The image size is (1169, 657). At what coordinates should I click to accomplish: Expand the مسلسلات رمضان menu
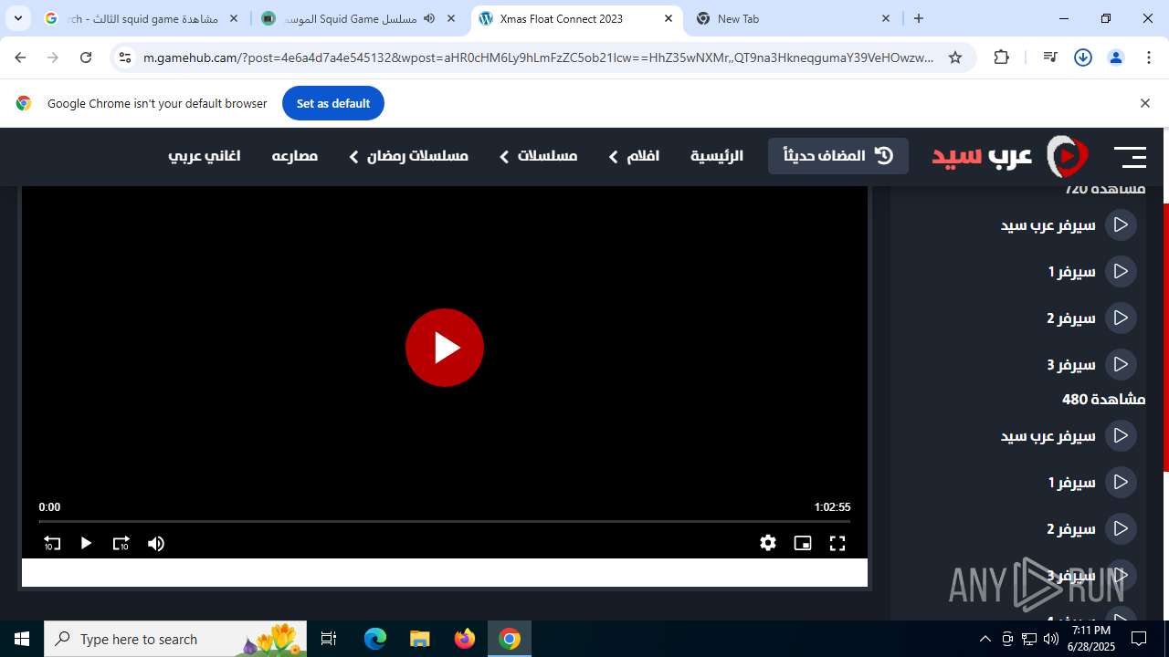point(408,156)
